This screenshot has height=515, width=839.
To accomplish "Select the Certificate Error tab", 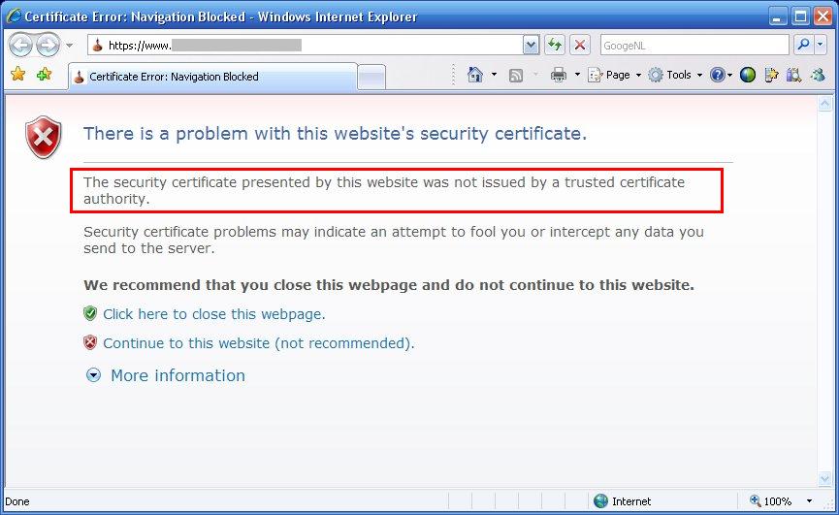I will [211, 77].
